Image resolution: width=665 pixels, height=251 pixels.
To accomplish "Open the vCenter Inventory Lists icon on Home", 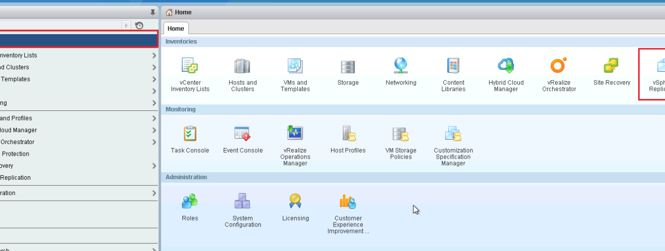I will pyautogui.click(x=190, y=65).
